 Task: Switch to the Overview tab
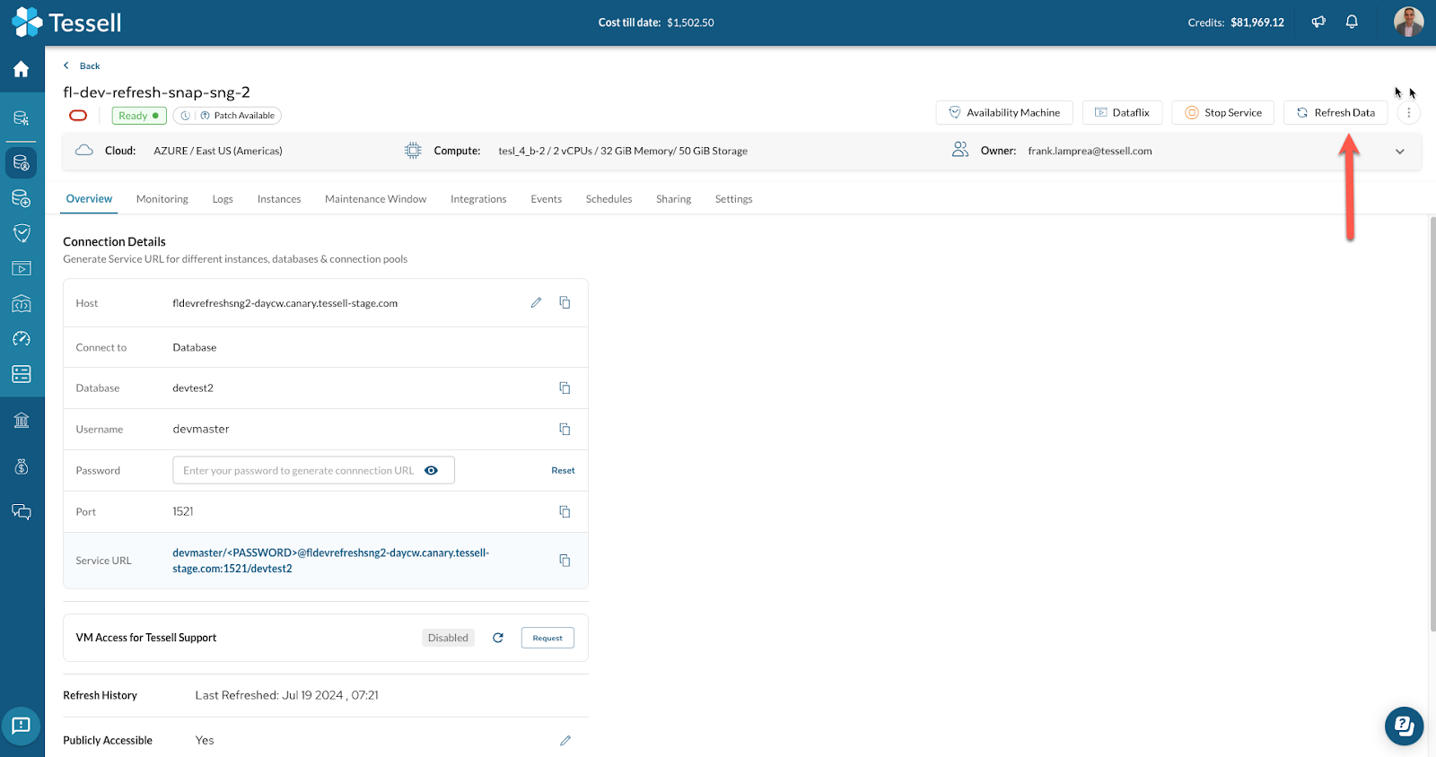point(89,199)
